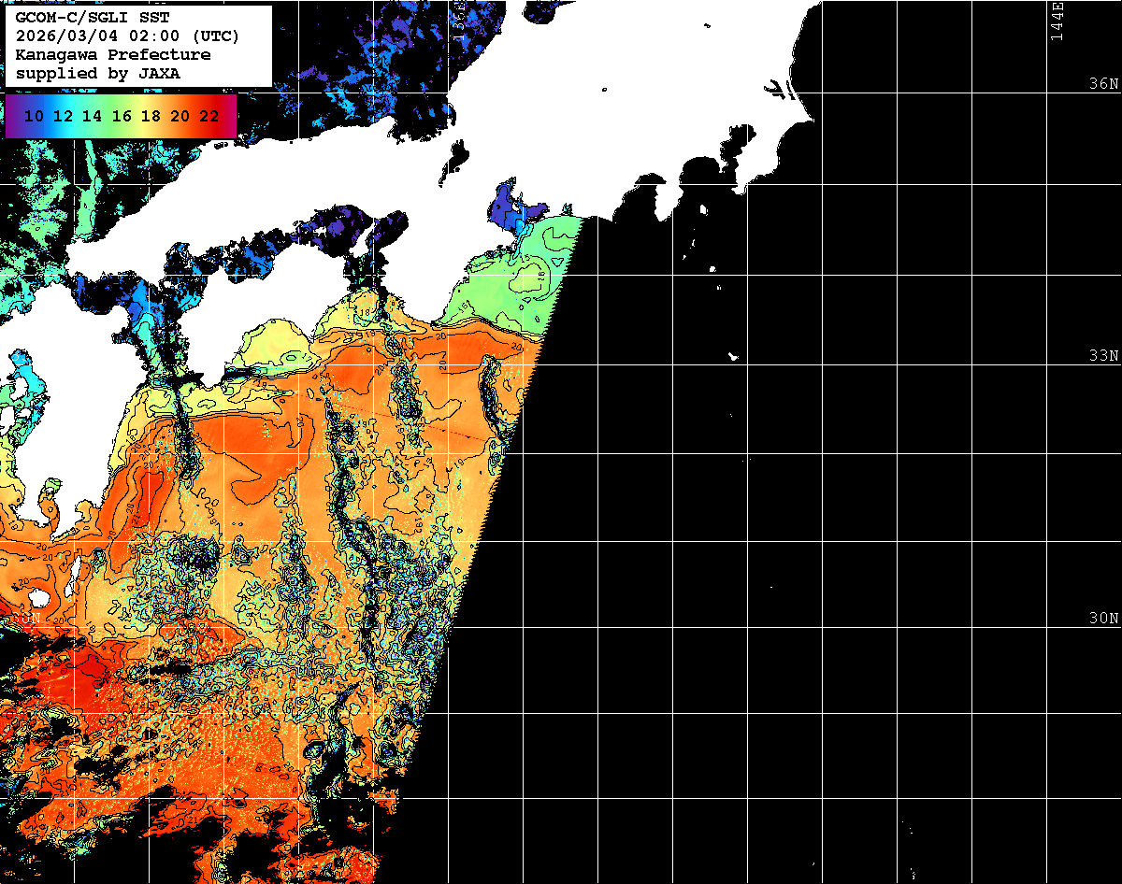The height and width of the screenshot is (884, 1122).
Task: Click the 144E longitude label
Action: point(1057,21)
